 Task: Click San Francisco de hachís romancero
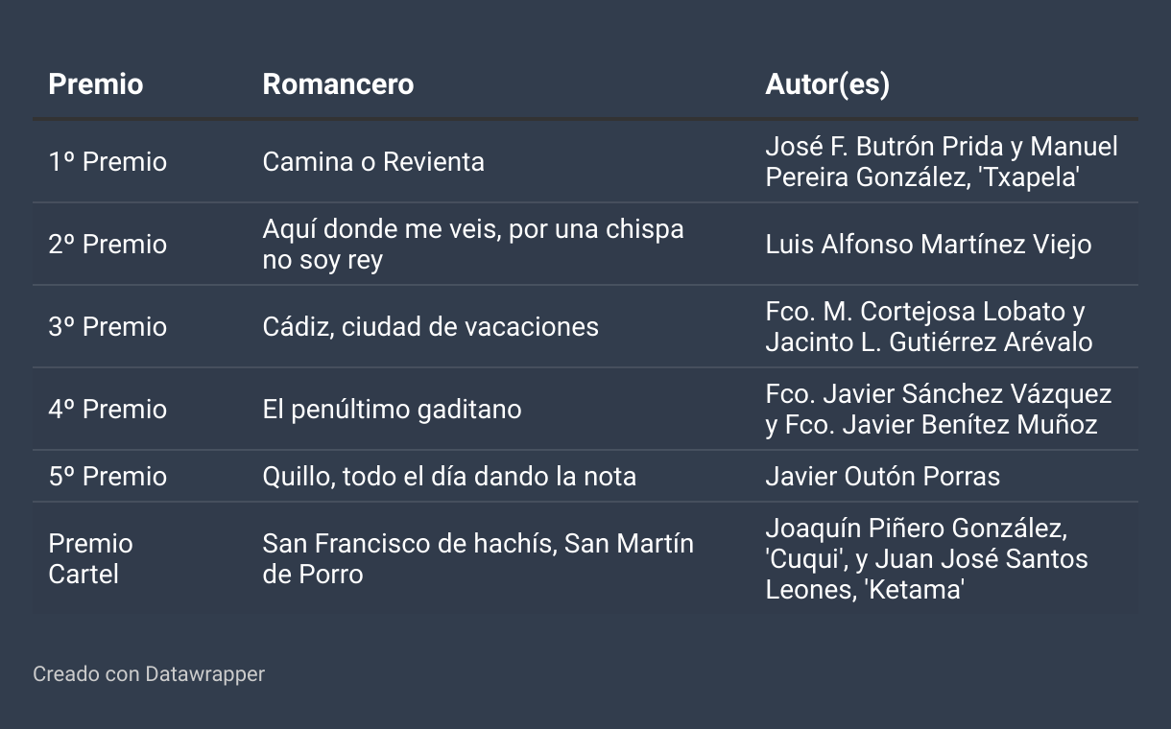[x=478, y=559]
